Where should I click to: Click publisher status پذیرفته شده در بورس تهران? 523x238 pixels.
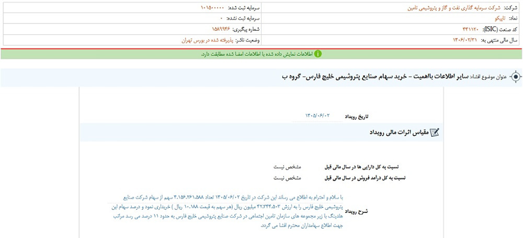click(207, 40)
